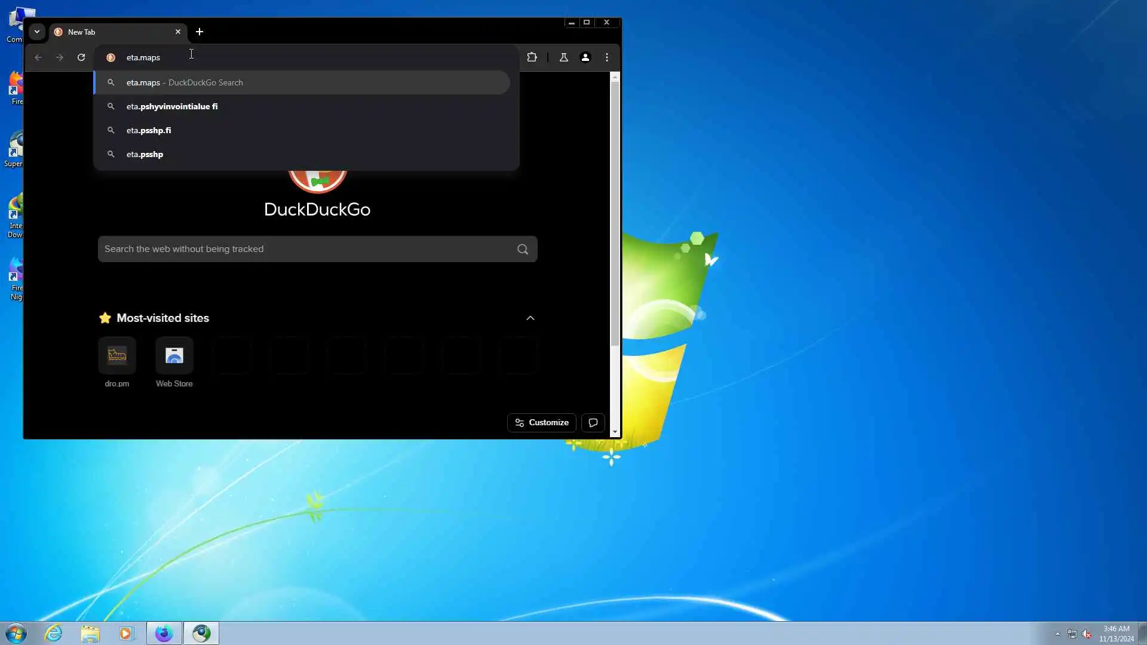1147x645 pixels.
Task: Click the magnifier icon in DuckDuckGo search box
Action: click(523, 250)
